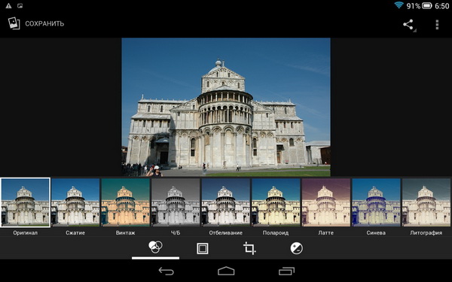
Task: Open the color filters tab
Action: point(155,247)
